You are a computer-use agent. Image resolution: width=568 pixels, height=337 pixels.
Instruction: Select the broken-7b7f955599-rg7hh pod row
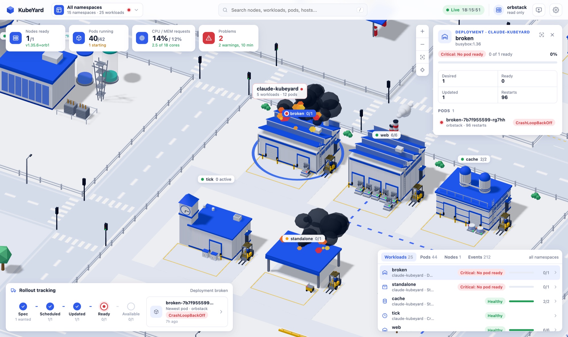pos(497,122)
